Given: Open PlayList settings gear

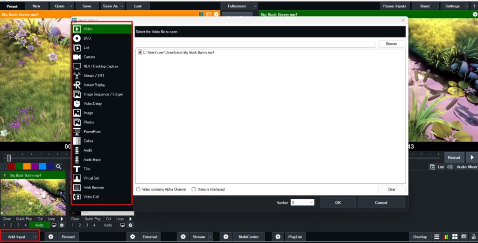Looking at the screenshot, I should click(x=278, y=236).
